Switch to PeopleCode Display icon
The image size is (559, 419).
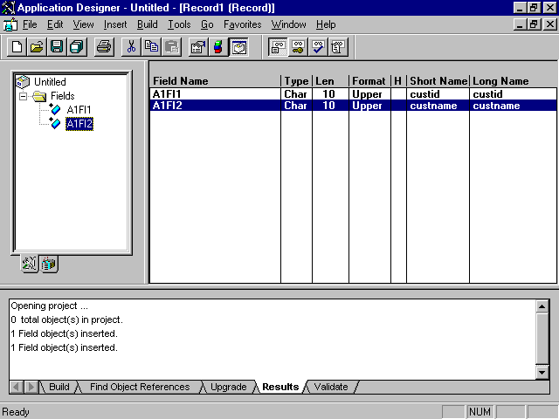click(x=338, y=47)
